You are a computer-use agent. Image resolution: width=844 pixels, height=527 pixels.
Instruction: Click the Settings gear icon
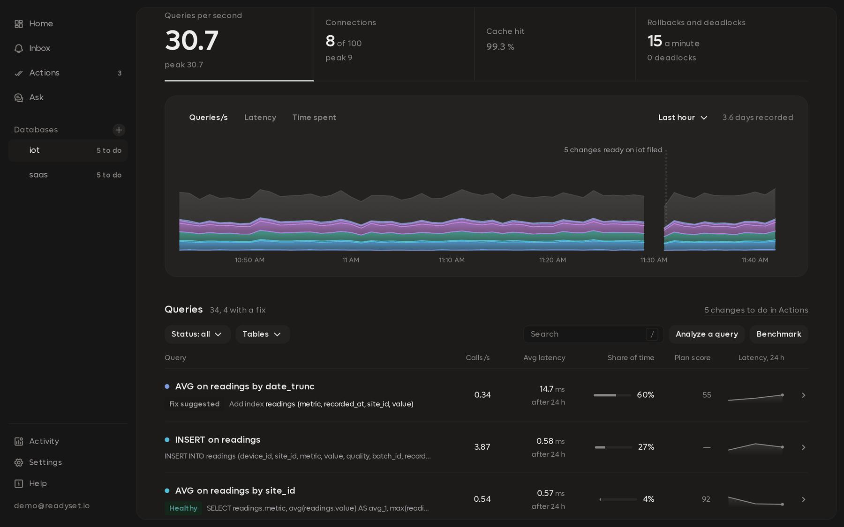pyautogui.click(x=19, y=462)
